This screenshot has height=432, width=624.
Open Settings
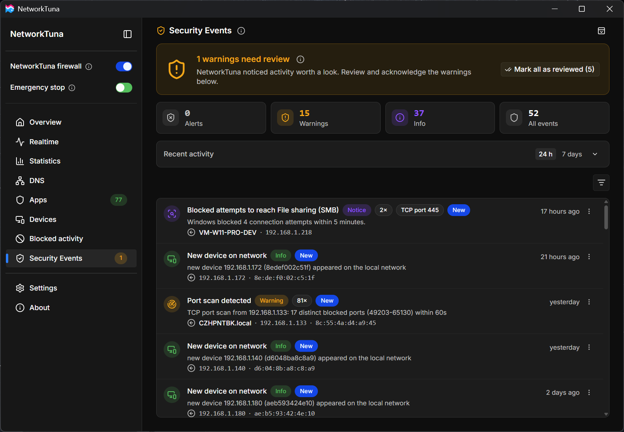tap(71, 288)
